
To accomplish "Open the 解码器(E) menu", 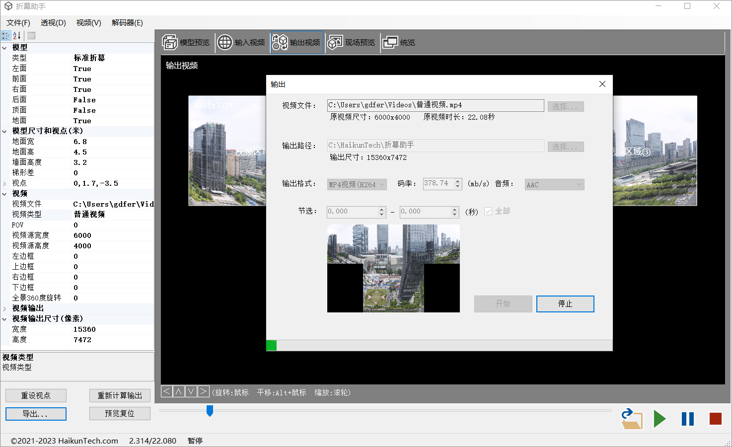I will click(x=127, y=23).
